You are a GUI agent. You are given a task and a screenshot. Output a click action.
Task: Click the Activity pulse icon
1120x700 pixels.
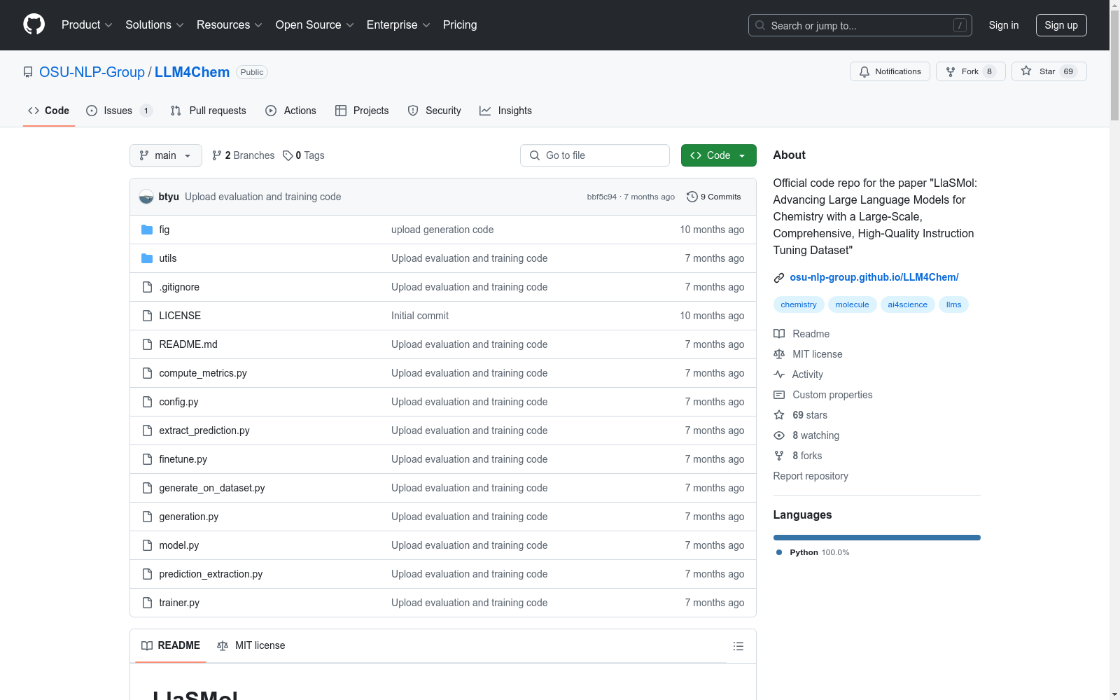click(x=779, y=374)
